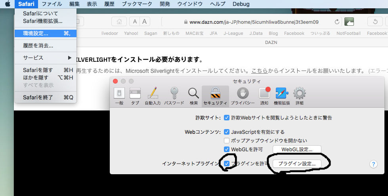The image size is (388, 196).
Task: Open the MACお宝 bookmark
Action: click(x=195, y=33)
